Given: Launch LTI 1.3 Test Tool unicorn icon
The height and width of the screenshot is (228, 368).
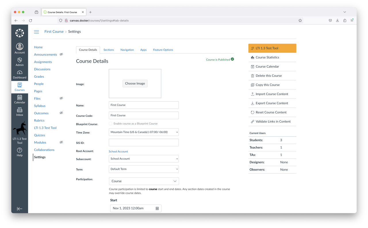Looking at the screenshot, I should click(20, 128).
